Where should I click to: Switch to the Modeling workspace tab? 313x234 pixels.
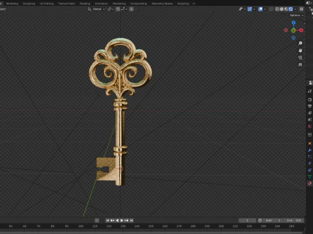pos(12,3)
